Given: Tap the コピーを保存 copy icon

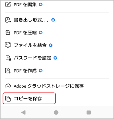Looking at the screenshot, I should coord(8,99).
